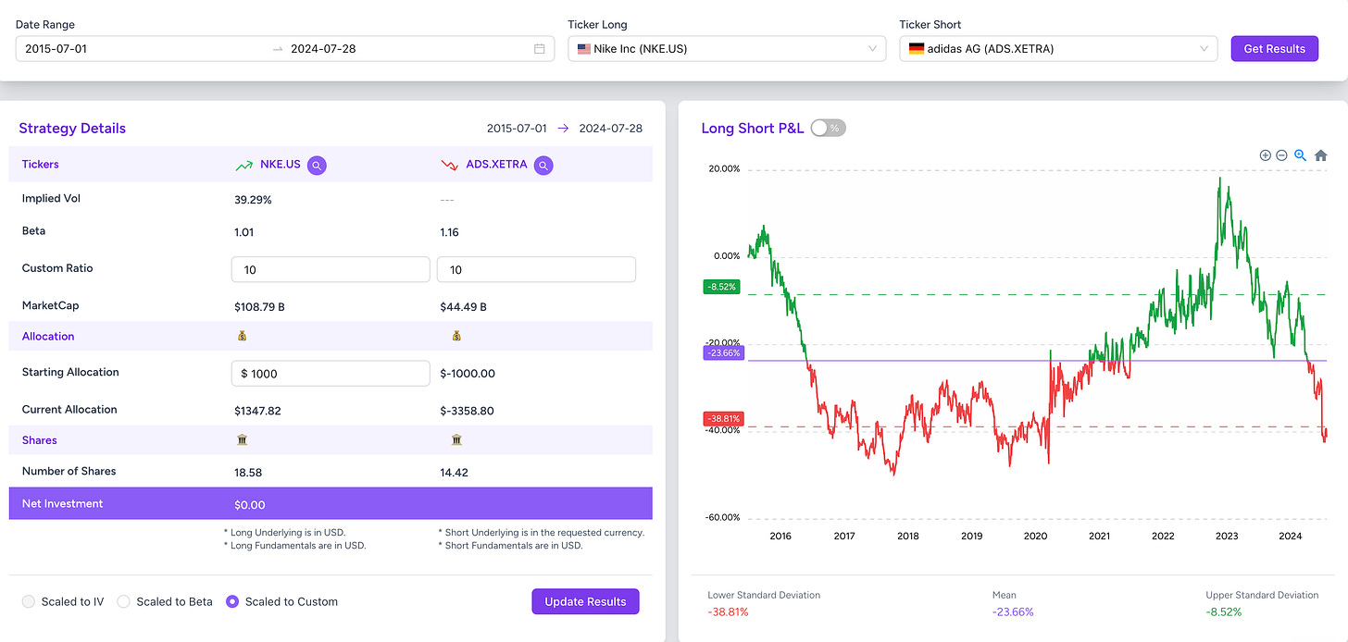Click Current Allocation value $1347.82

point(257,410)
